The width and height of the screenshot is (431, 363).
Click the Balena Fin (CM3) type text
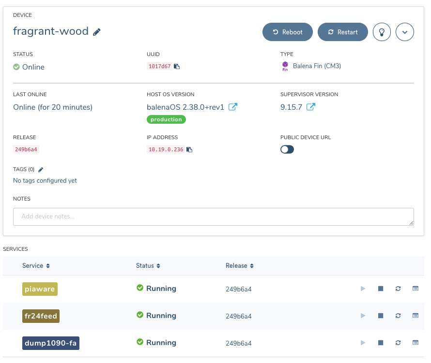click(x=317, y=66)
